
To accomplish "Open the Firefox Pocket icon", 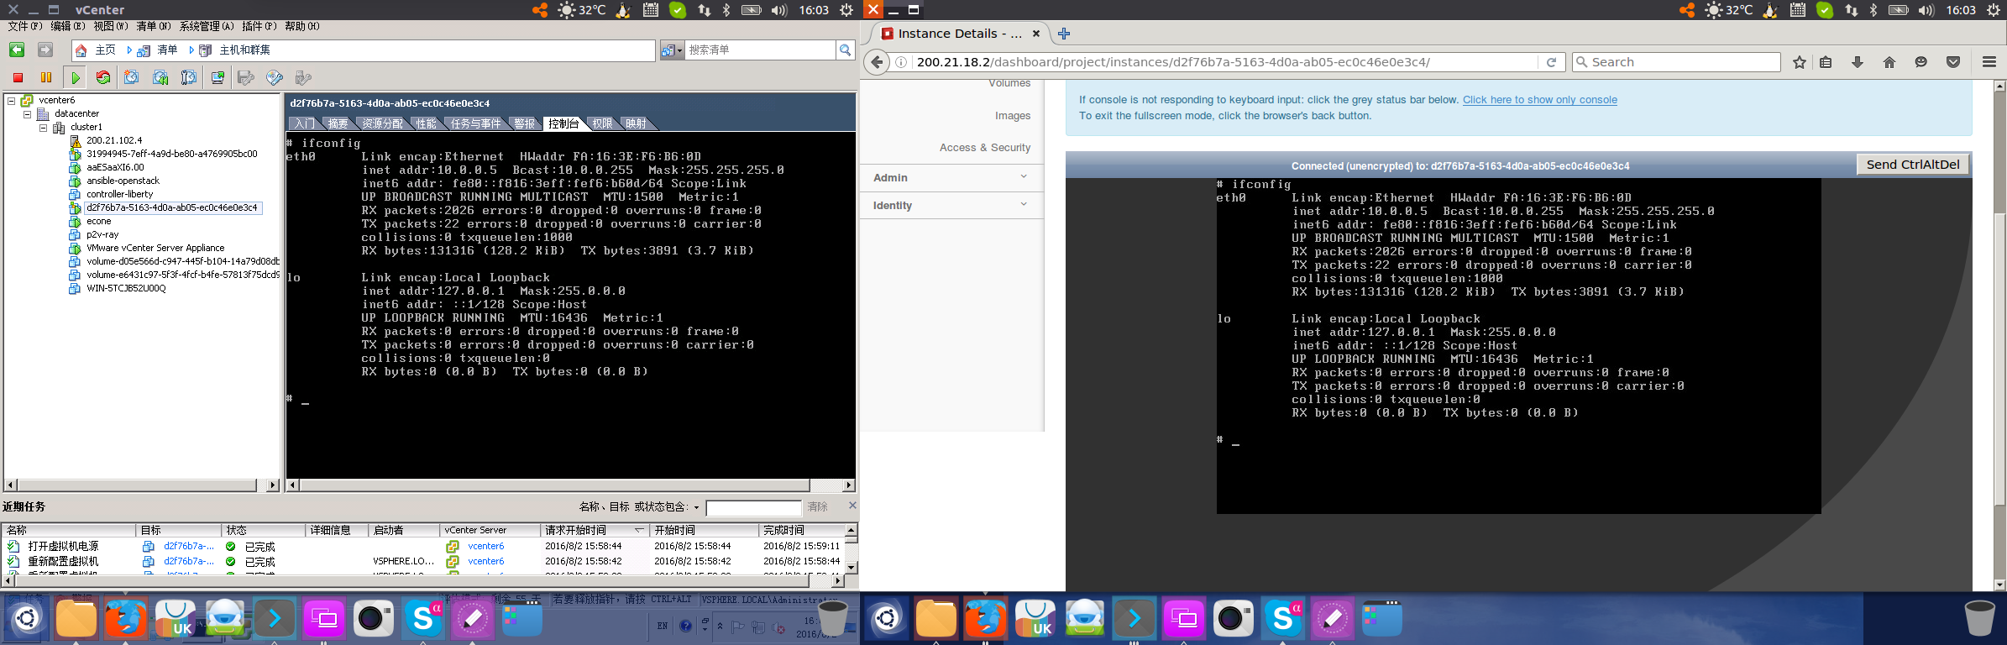I will 1953,62.
